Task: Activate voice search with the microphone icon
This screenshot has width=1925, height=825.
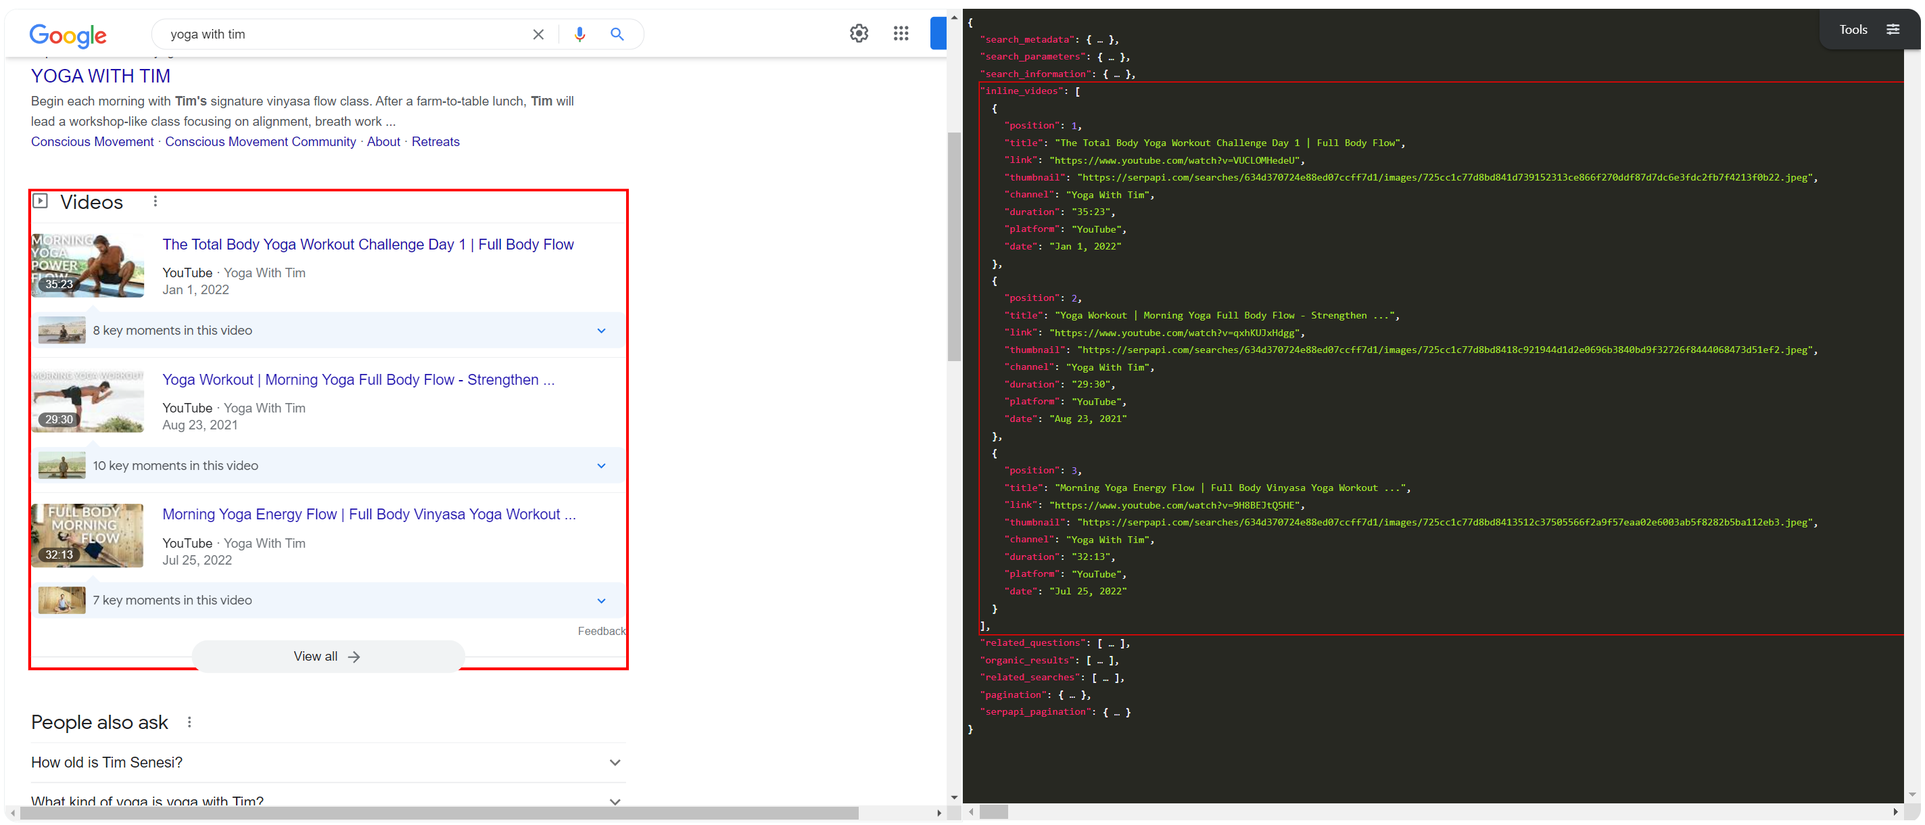Action: (580, 34)
